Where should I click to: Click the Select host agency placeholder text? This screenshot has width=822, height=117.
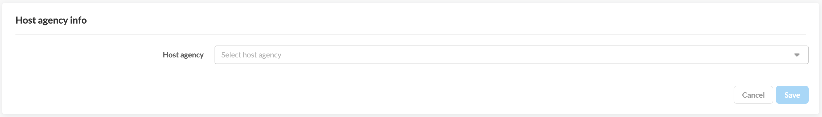point(251,55)
